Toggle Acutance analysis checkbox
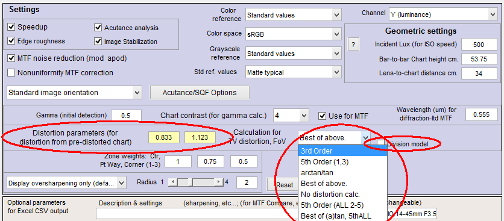Image resolution: width=504 pixels, height=221 pixels. 98,28
